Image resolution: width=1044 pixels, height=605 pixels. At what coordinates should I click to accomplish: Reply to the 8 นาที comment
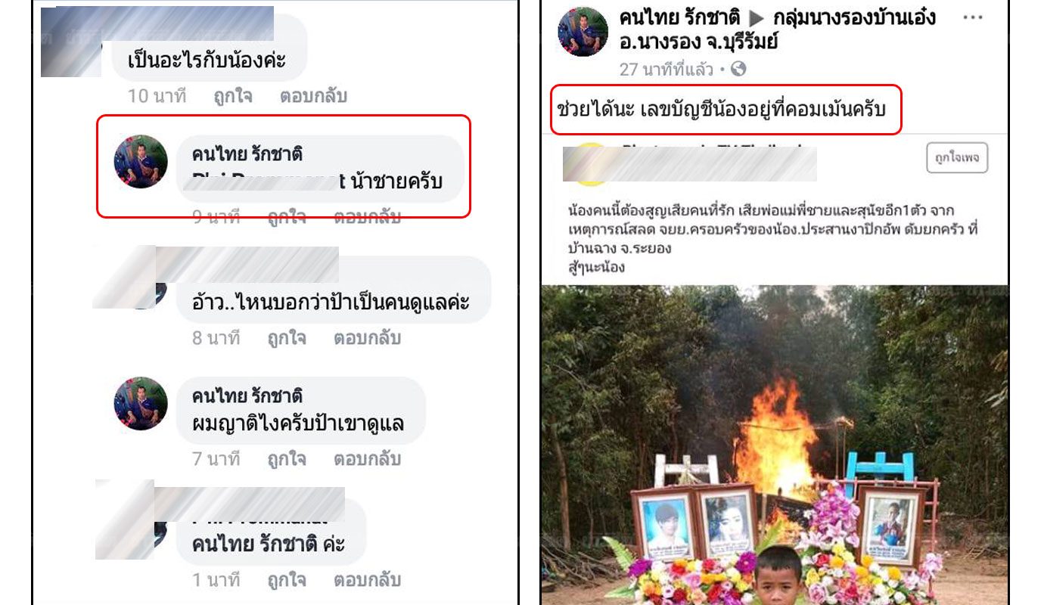pyautogui.click(x=367, y=338)
